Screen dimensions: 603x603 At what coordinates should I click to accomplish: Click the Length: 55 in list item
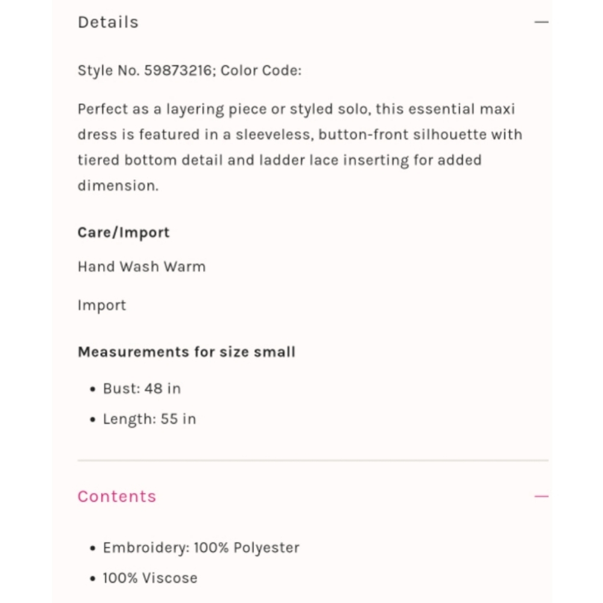point(149,419)
